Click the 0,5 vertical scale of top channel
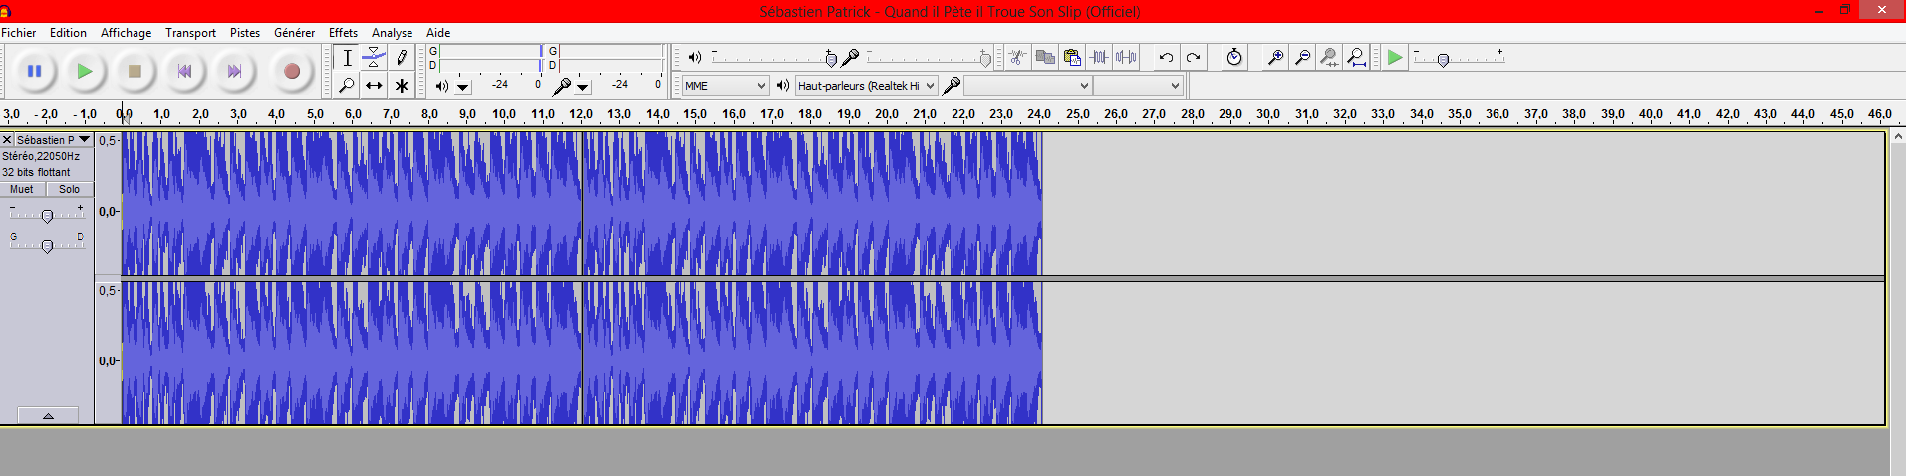The image size is (1906, 476). pos(108,141)
